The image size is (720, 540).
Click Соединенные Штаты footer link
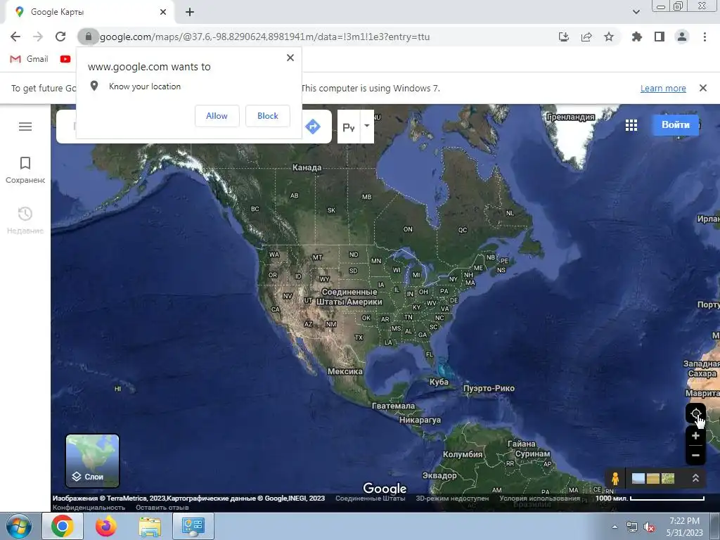[370, 499]
